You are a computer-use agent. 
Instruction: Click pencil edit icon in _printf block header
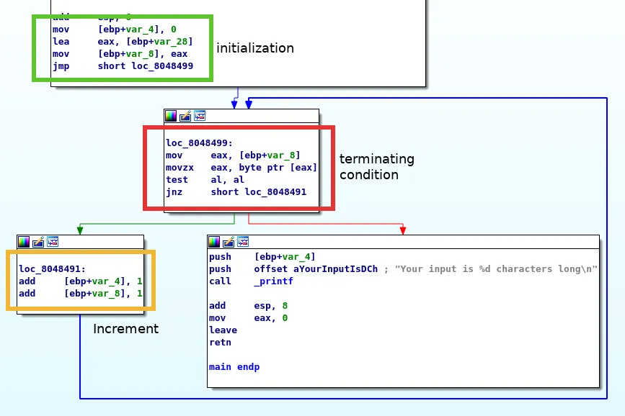click(x=229, y=242)
